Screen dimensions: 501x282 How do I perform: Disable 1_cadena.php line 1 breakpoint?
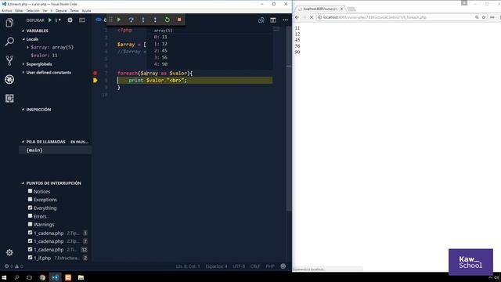[x=30, y=233]
